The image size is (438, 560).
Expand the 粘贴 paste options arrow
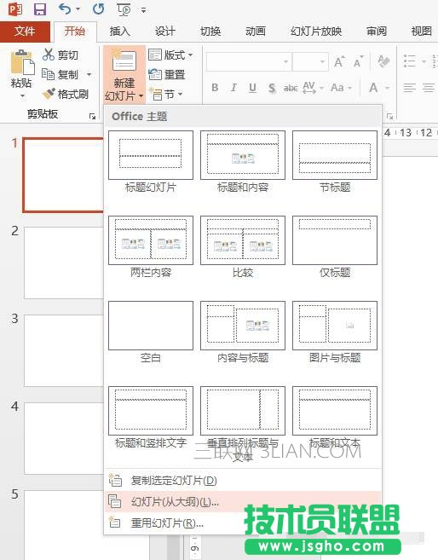point(22,95)
